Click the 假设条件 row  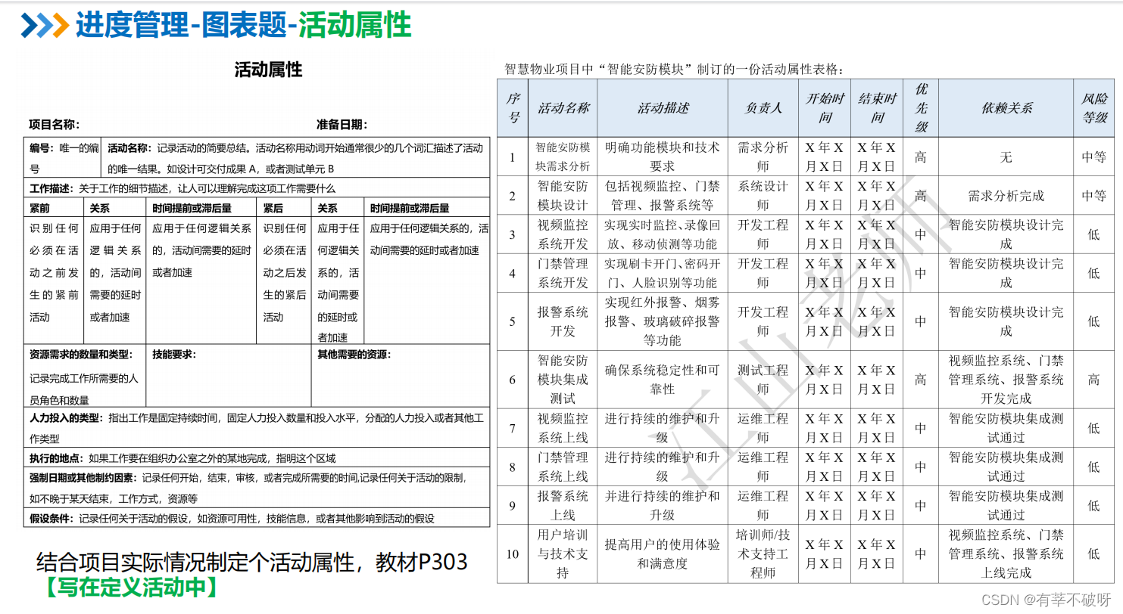pyautogui.click(x=257, y=518)
